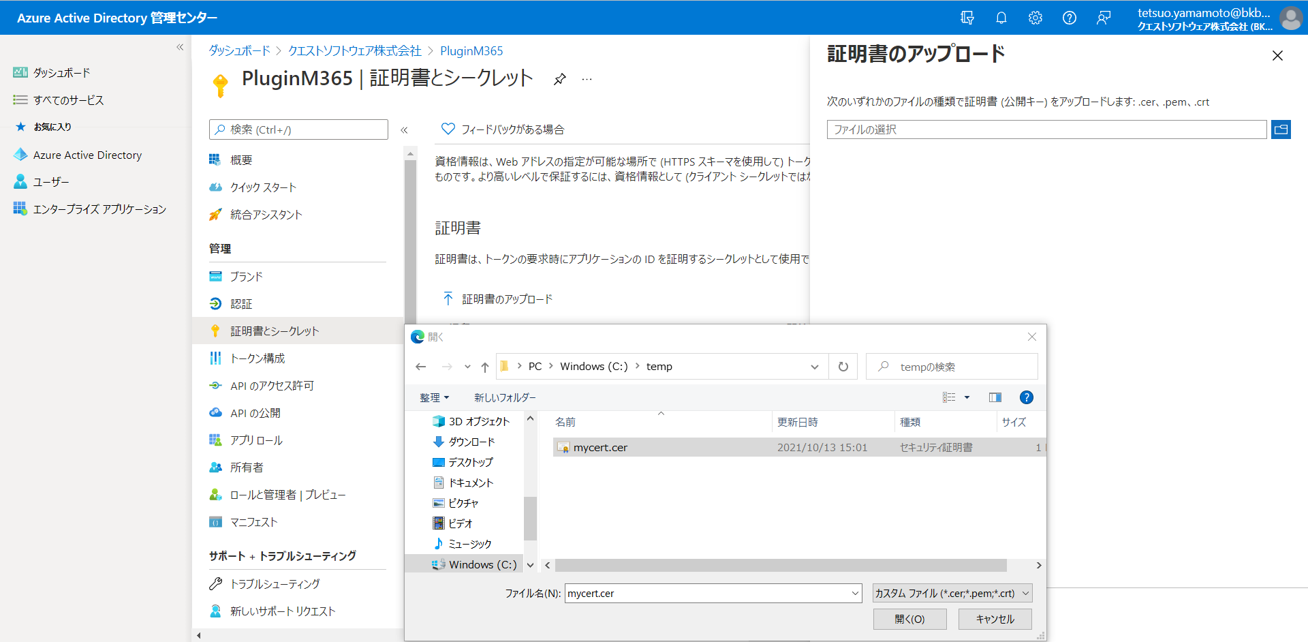Select トークン構成 menu item
Image resolution: width=1308 pixels, height=642 pixels.
[x=258, y=358]
